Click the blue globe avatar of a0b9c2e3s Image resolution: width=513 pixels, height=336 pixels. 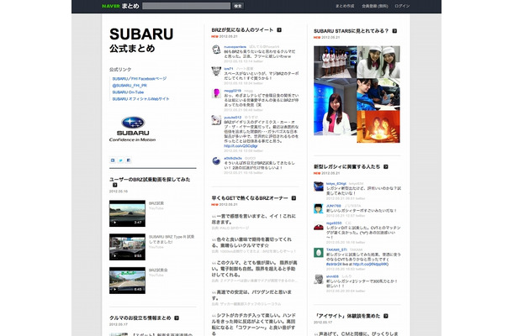(x=216, y=160)
